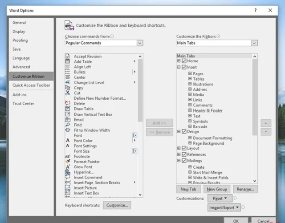Viewport: 285px width, 223px height.
Task: Select the Footnote command icon
Action: tap(68, 156)
